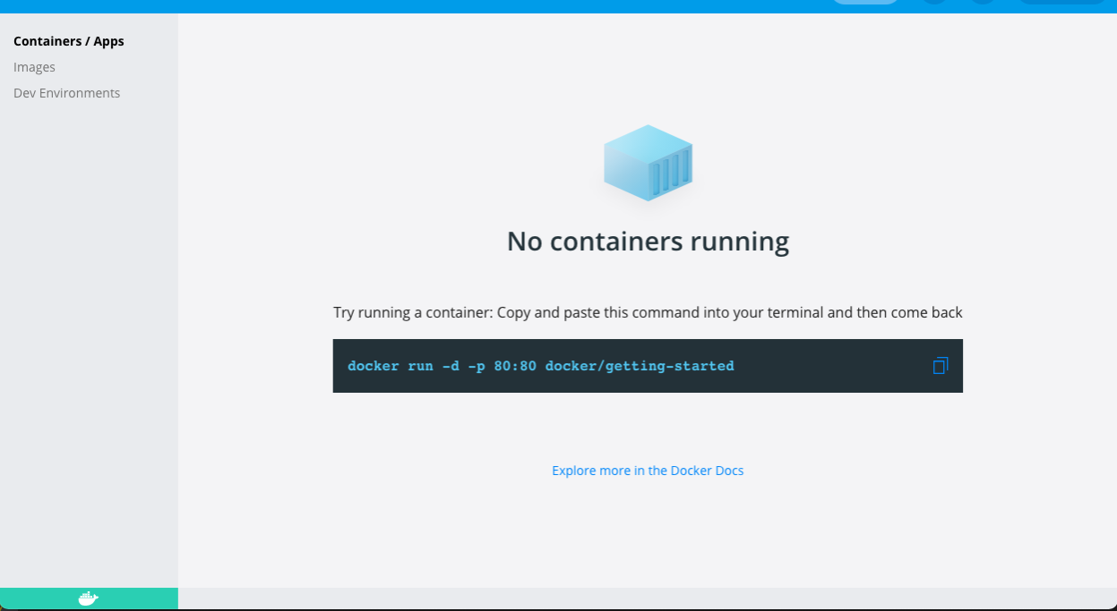Screen dimensions: 1117x611
Task: Click the Docker whale icon in status bar
Action: [x=88, y=598]
